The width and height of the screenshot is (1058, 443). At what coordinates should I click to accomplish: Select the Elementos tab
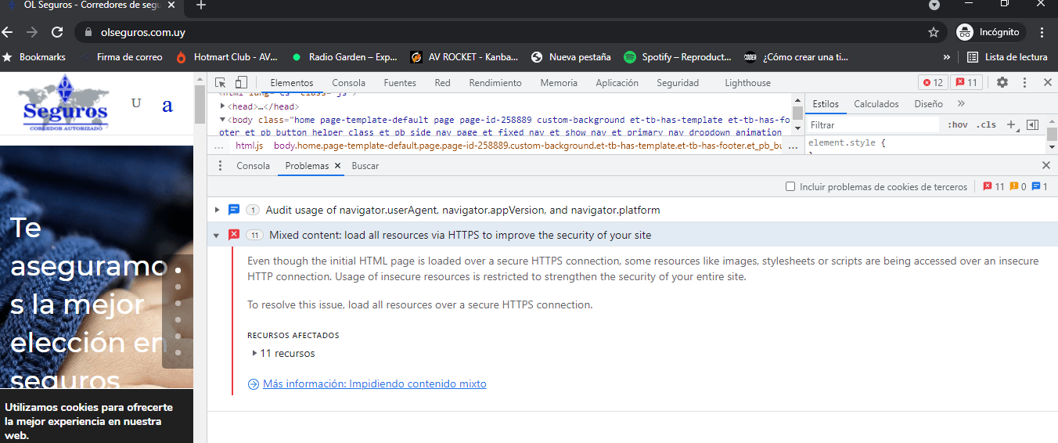pyautogui.click(x=291, y=82)
